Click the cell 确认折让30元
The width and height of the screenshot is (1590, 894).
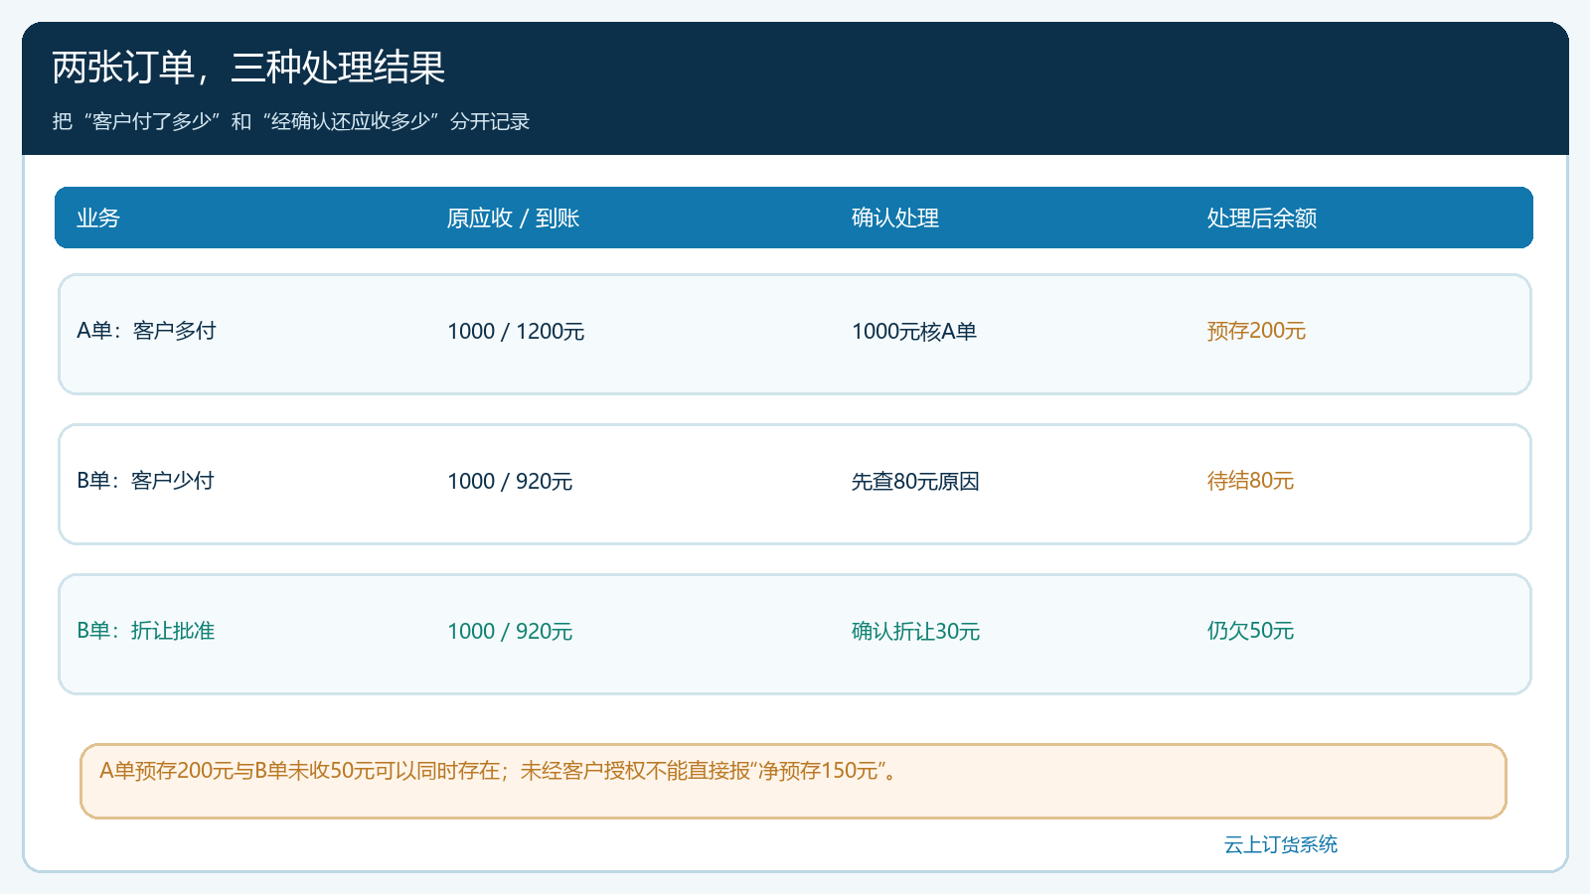click(915, 632)
